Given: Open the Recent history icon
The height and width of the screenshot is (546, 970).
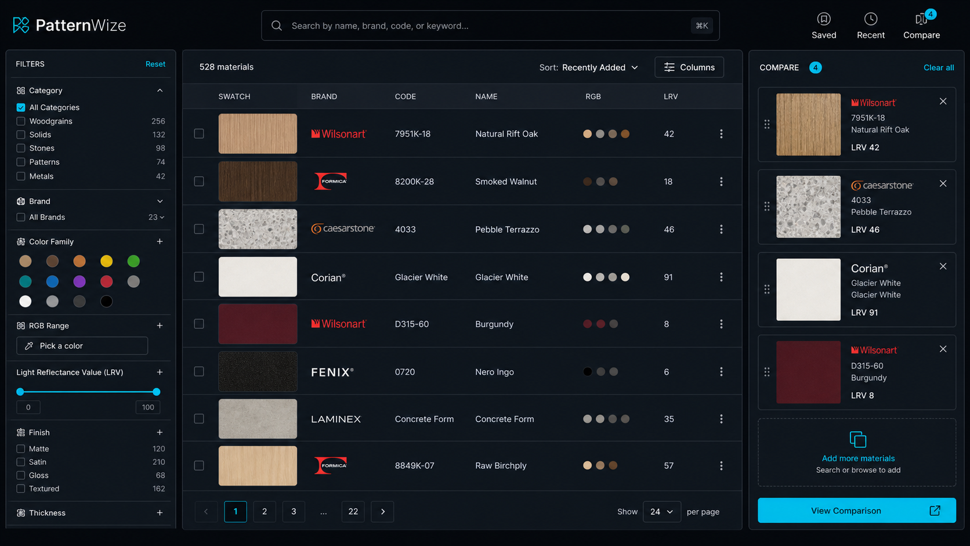Looking at the screenshot, I should pyautogui.click(x=871, y=19).
